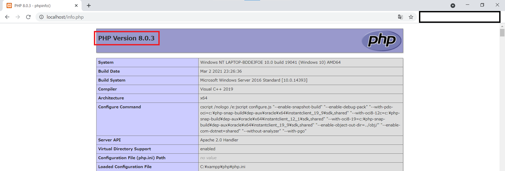Select the x64 architecture value

pyautogui.click(x=204, y=98)
